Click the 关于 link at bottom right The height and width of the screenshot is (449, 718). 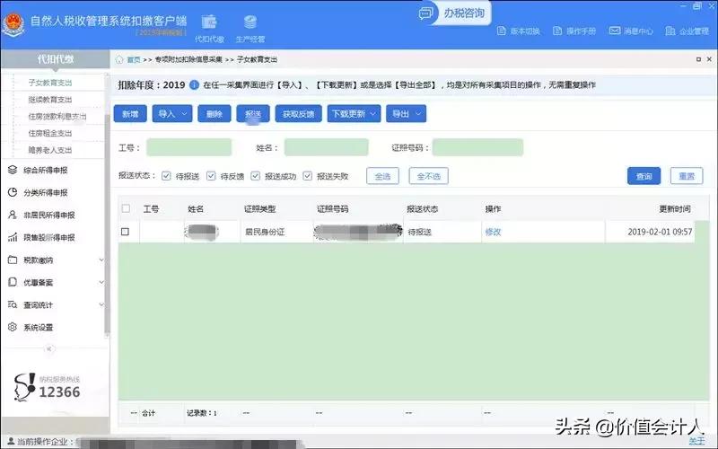696,441
